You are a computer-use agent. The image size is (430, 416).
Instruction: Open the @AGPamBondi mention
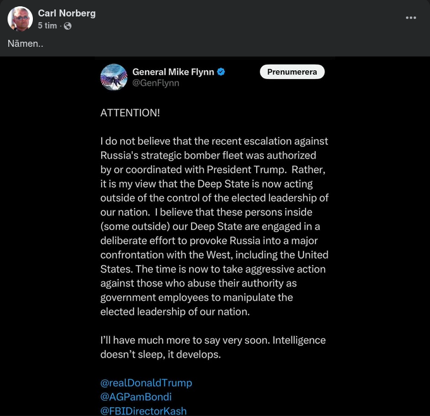pyautogui.click(x=137, y=396)
